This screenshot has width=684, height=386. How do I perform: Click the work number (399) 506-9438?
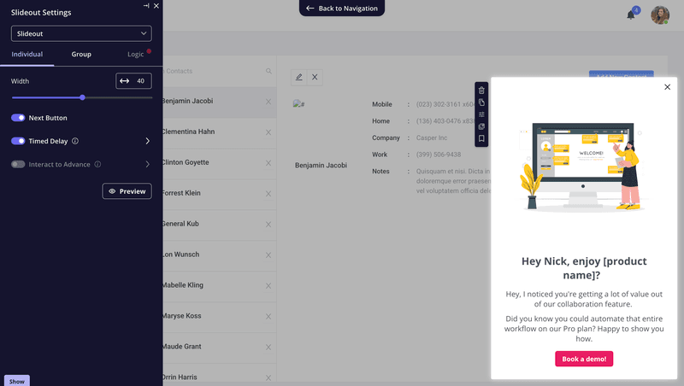click(x=439, y=155)
